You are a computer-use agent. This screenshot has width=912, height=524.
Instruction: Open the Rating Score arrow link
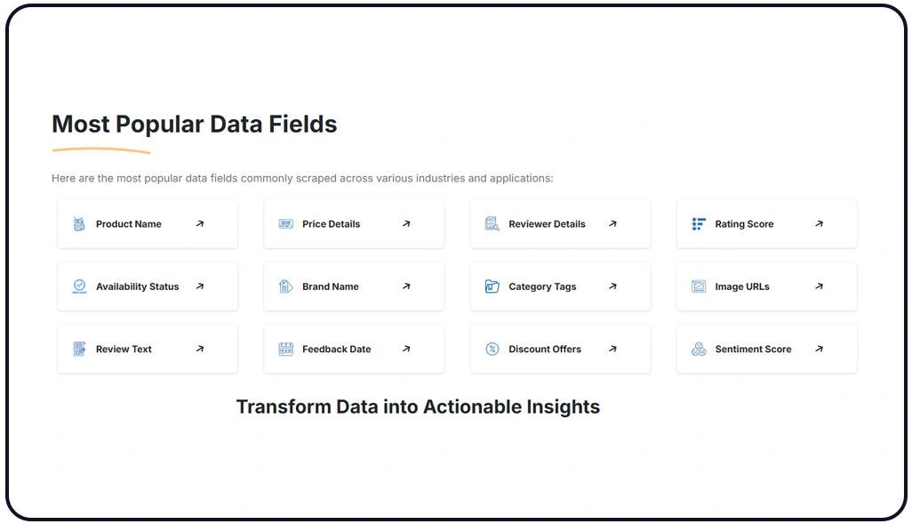point(819,223)
